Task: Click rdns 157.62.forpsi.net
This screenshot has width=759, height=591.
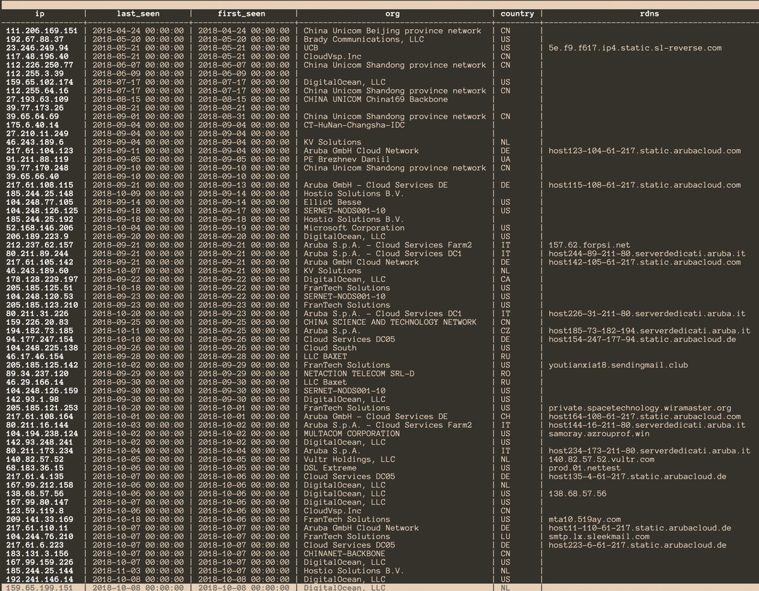Action: [589, 245]
